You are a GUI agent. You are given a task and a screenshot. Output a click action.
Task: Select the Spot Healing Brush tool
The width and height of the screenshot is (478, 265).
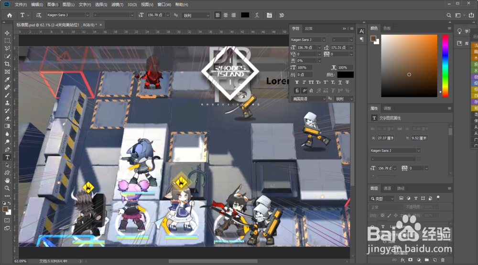[x=7, y=87]
